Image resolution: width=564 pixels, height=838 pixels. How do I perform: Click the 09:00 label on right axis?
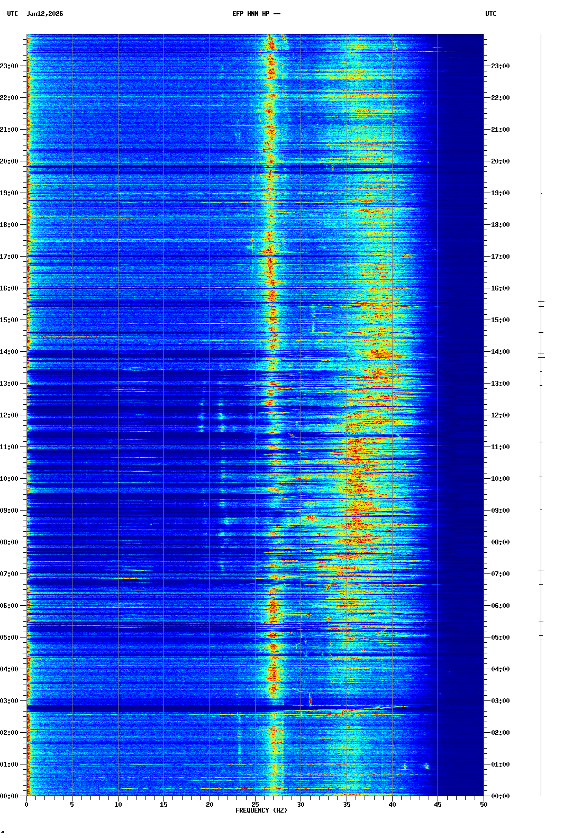500,511
